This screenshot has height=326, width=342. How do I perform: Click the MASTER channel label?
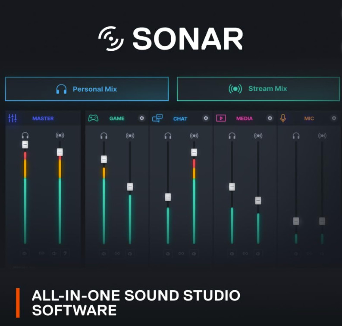click(43, 118)
